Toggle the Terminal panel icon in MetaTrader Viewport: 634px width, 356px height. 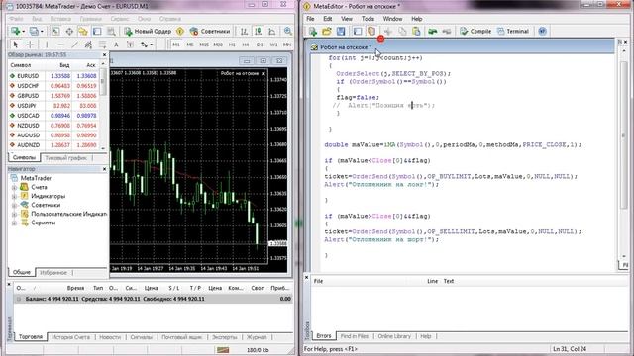(97, 31)
